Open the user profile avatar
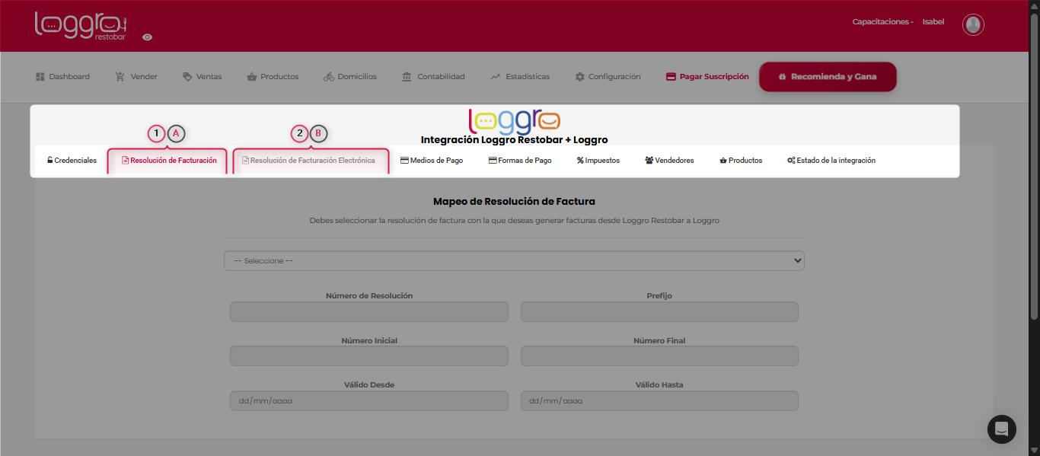 pyautogui.click(x=973, y=24)
